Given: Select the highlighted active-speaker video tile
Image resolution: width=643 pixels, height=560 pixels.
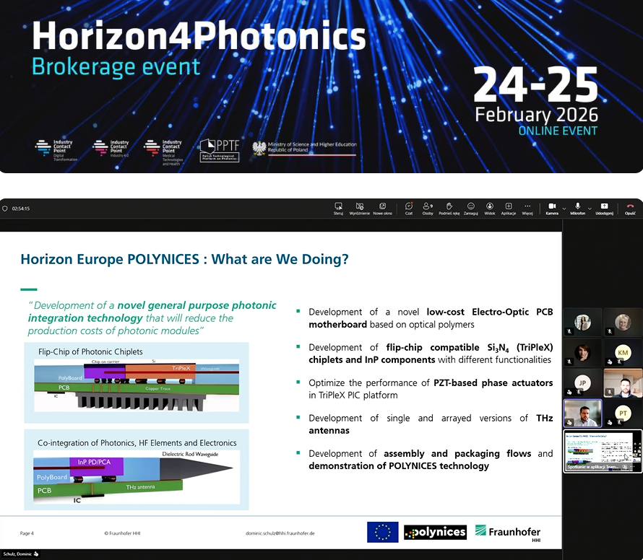Looking at the screenshot, I should click(583, 414).
